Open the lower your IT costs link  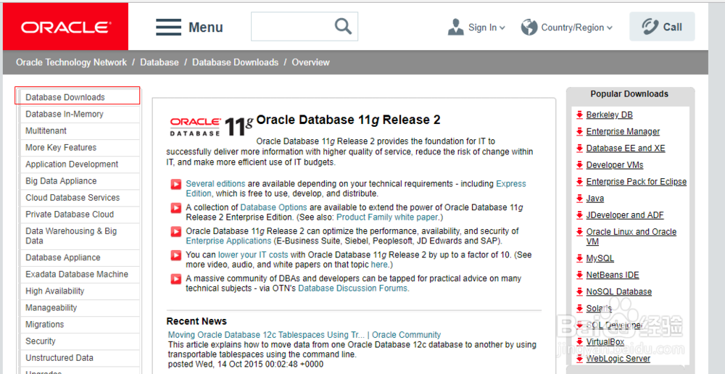click(253, 254)
